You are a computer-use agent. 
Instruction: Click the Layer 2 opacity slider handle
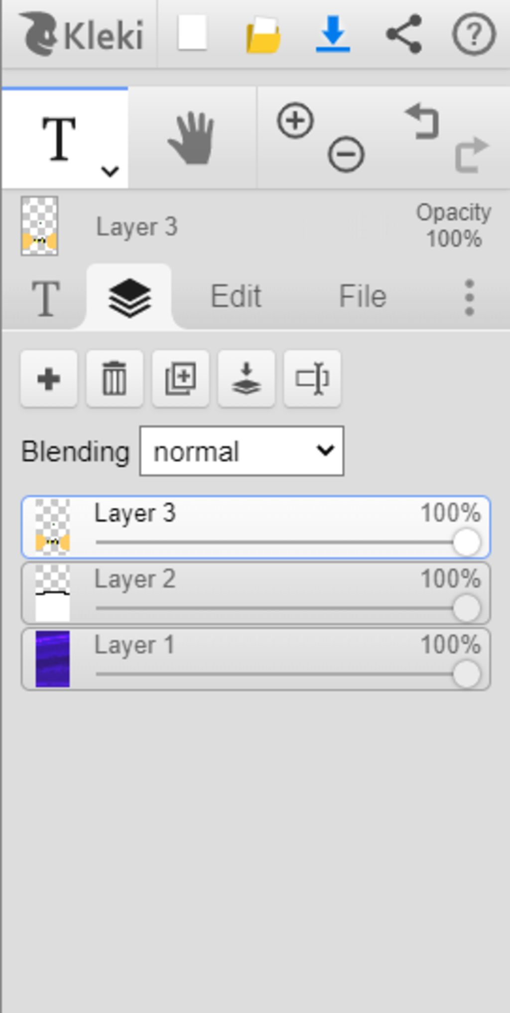click(x=467, y=608)
